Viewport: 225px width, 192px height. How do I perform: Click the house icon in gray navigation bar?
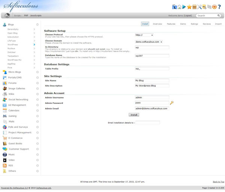coord(7,15)
